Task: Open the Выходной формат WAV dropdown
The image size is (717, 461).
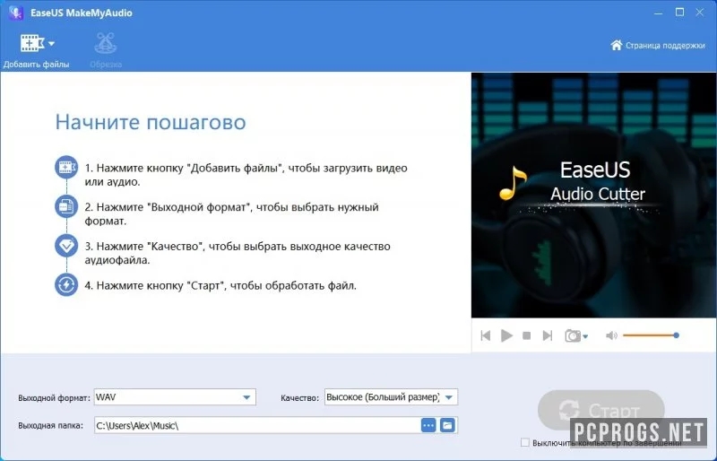Action: (x=175, y=397)
